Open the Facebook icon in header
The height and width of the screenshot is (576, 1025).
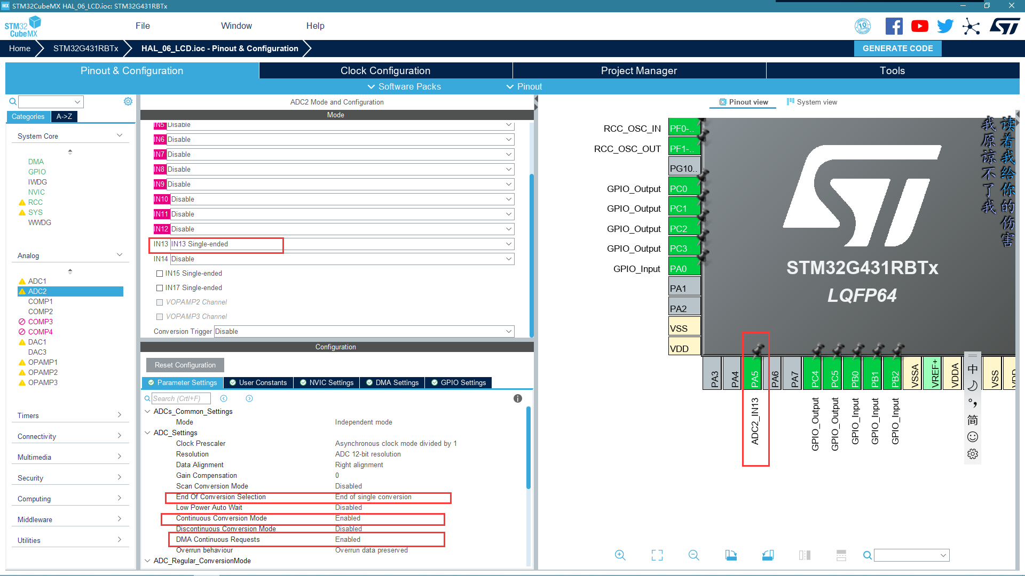[894, 26]
